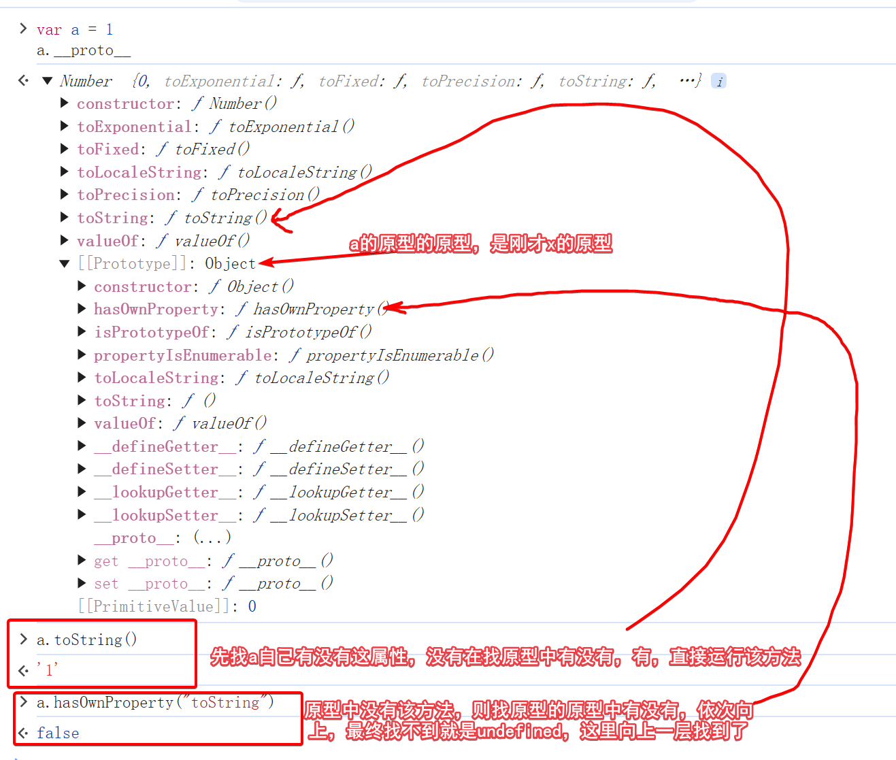Viewport: 896px width, 760px height.
Task: Expand Number's toLocaleString property arrow
Action: point(65,172)
